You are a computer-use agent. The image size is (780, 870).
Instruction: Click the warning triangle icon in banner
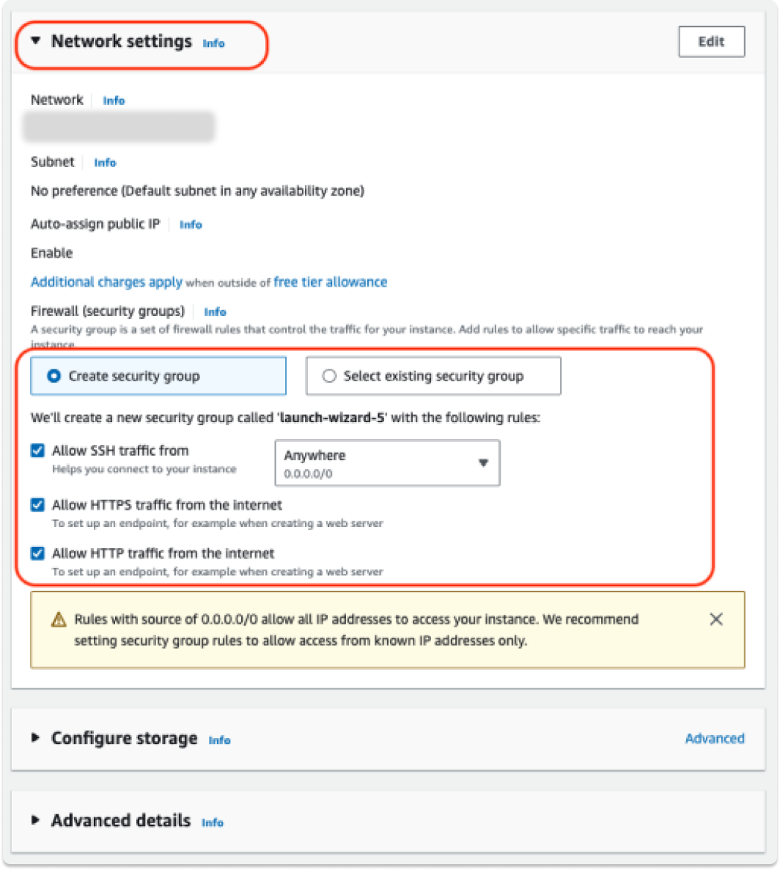(x=59, y=620)
